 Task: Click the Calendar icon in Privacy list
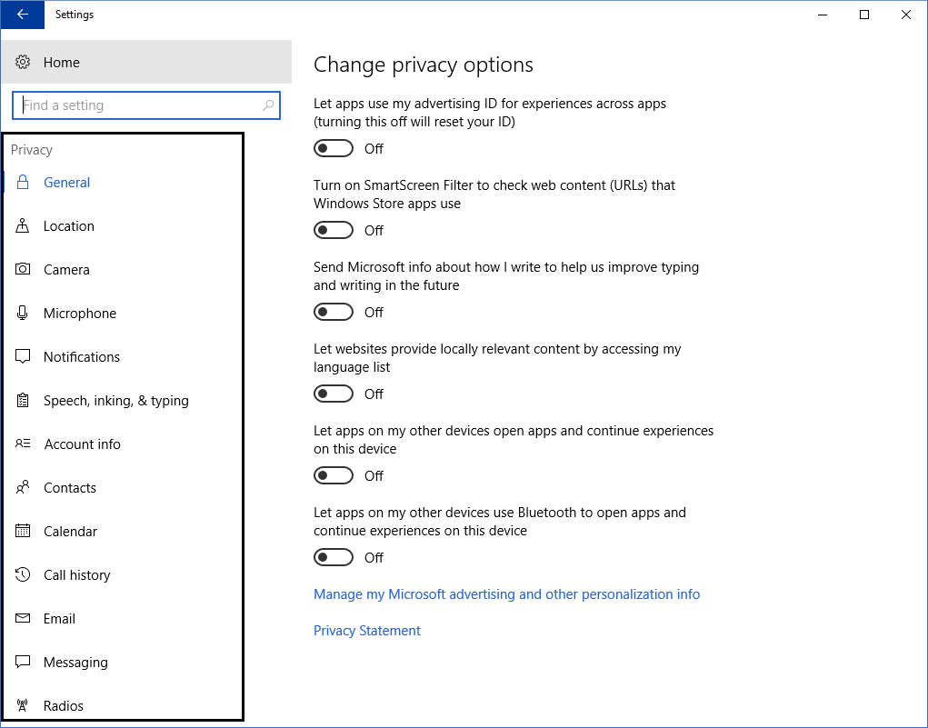tap(24, 532)
